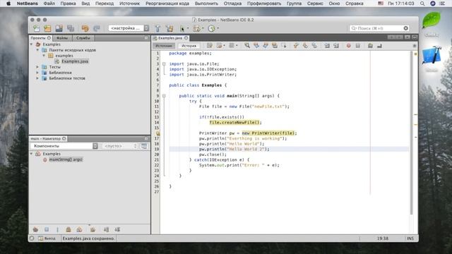Click the New Project toolbar icon
Image resolution: width=452 pixels, height=254 pixels.
tap(47, 28)
